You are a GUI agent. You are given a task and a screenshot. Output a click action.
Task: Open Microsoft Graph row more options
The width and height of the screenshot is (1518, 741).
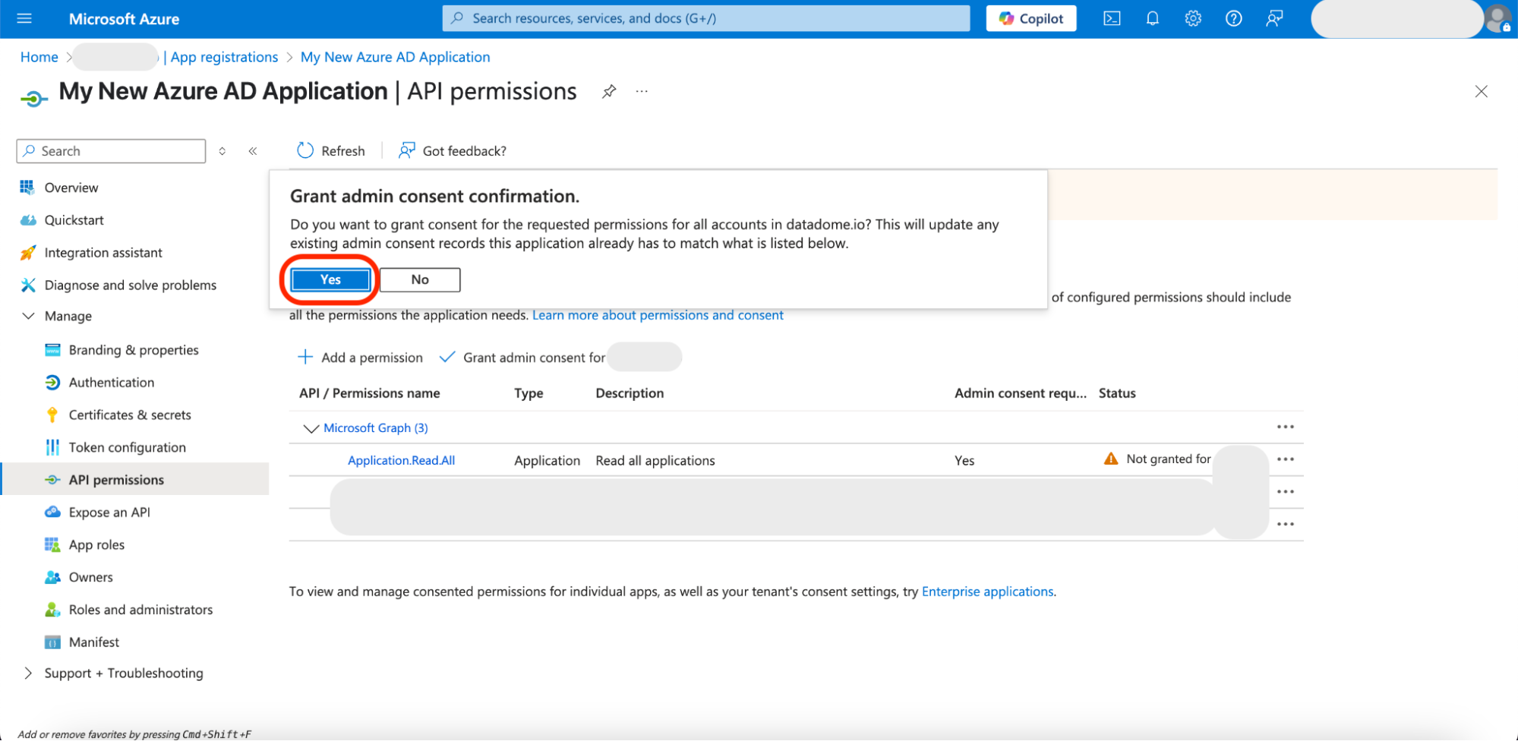1285,427
